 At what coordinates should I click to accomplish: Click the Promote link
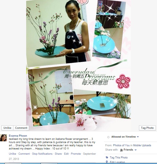click(76, 154)
